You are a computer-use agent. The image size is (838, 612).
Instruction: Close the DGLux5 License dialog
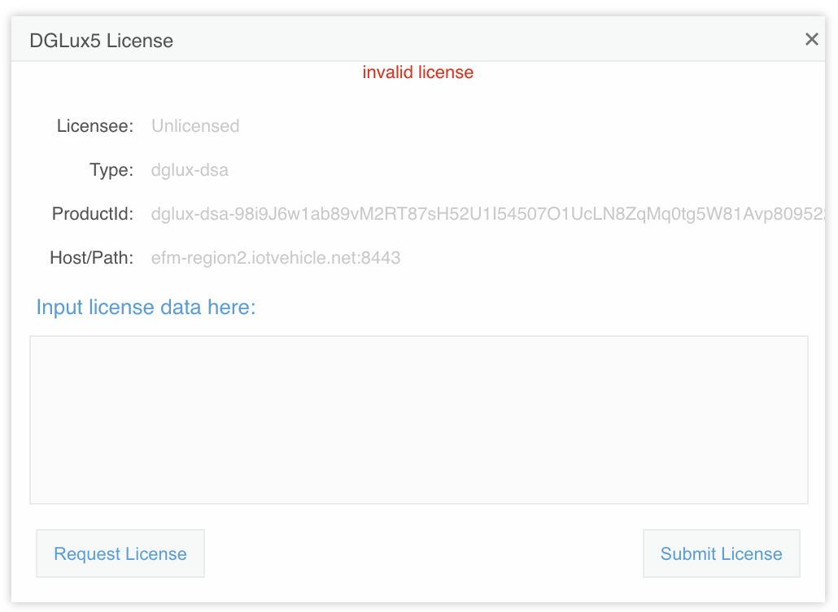[x=811, y=39]
